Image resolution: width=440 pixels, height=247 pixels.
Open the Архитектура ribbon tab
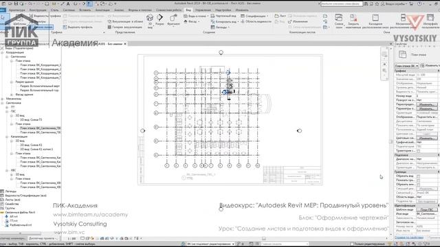(16, 10)
